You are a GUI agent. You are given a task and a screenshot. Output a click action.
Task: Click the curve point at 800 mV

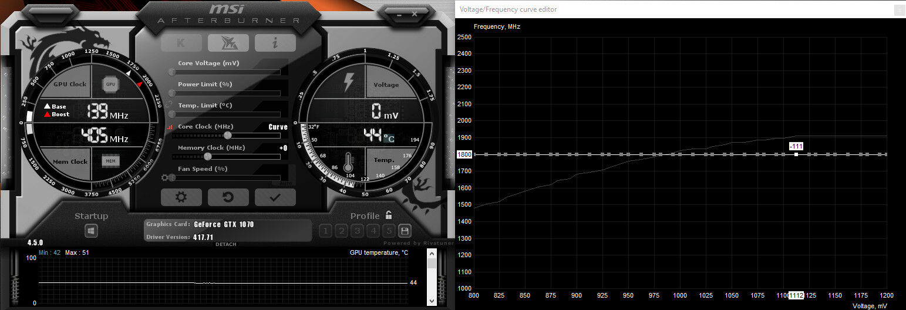coord(474,154)
